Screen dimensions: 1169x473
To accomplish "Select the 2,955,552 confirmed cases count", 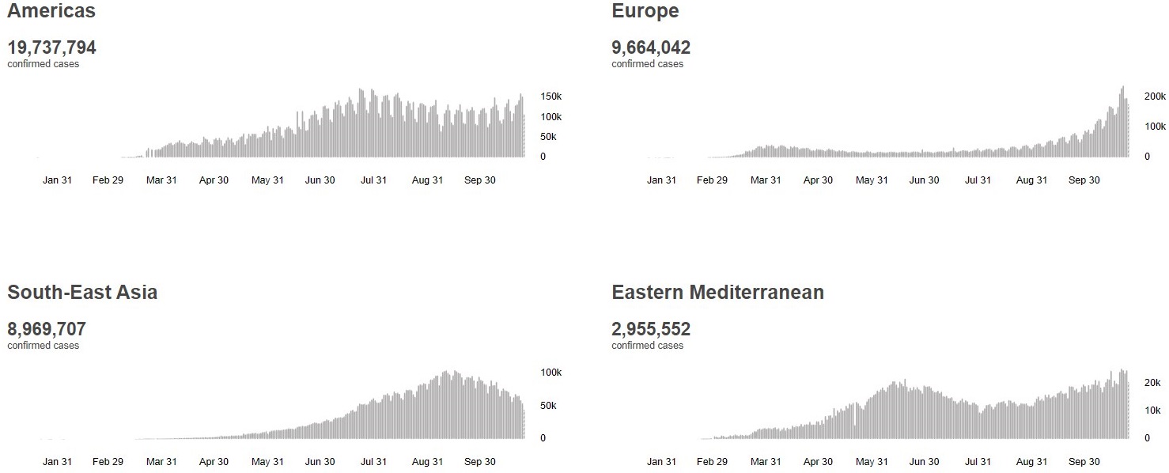I will tap(650, 329).
